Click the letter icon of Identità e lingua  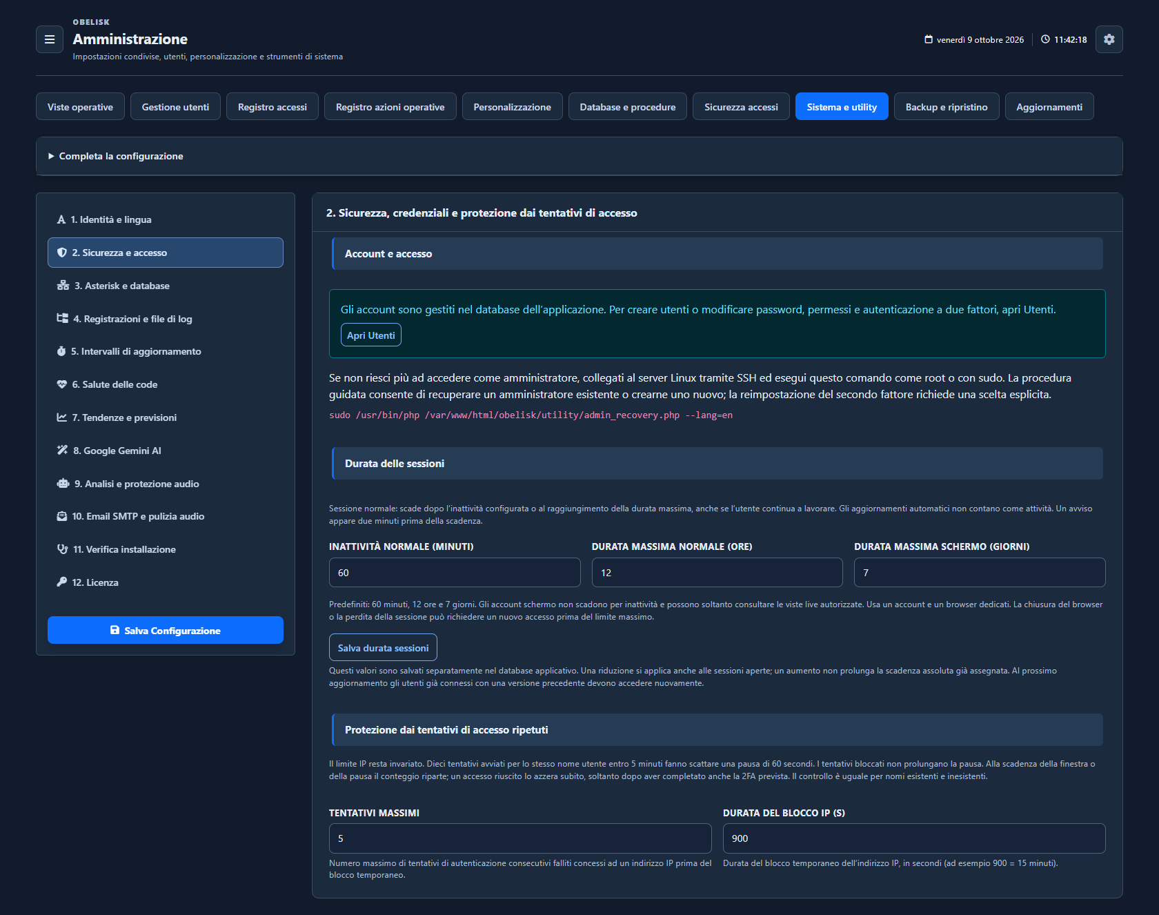[x=61, y=219]
